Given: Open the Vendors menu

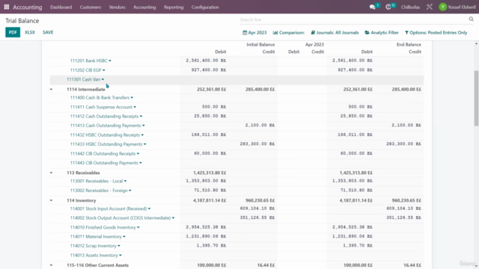Looking at the screenshot, I should point(117,7).
